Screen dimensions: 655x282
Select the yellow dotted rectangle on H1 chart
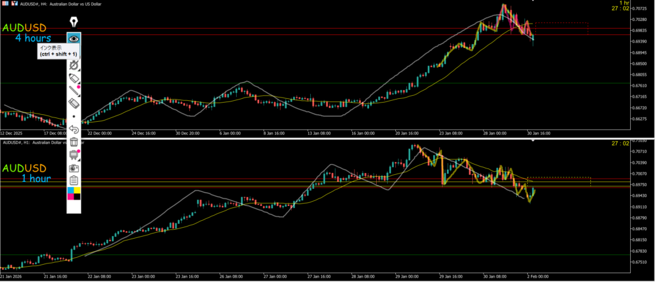558,178
